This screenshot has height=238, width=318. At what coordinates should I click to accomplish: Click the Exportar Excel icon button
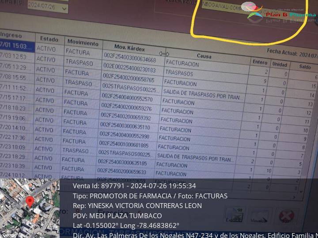(235, 216)
